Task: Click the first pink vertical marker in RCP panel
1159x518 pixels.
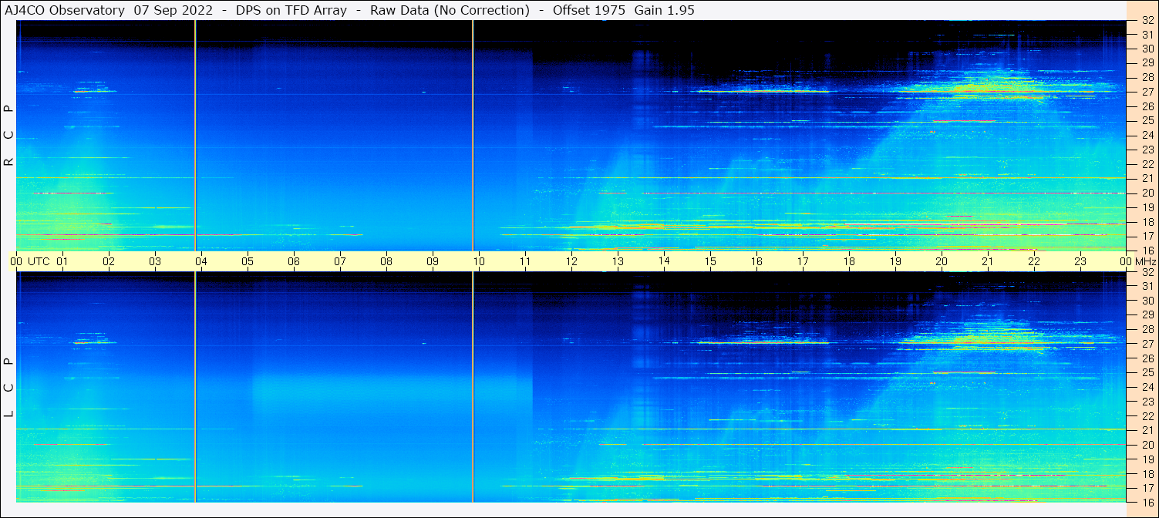Action: click(x=195, y=136)
